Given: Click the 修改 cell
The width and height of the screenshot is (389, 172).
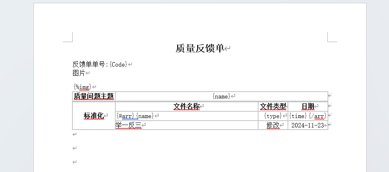Looking at the screenshot, I should (x=273, y=125).
